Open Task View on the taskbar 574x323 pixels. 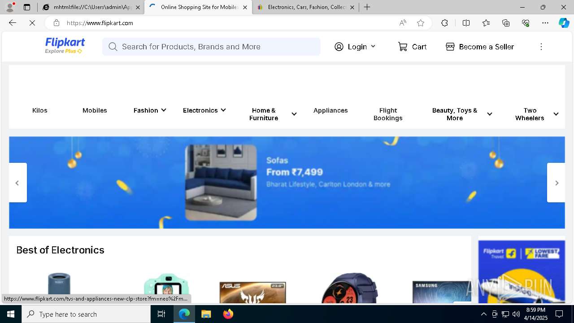tap(161, 314)
